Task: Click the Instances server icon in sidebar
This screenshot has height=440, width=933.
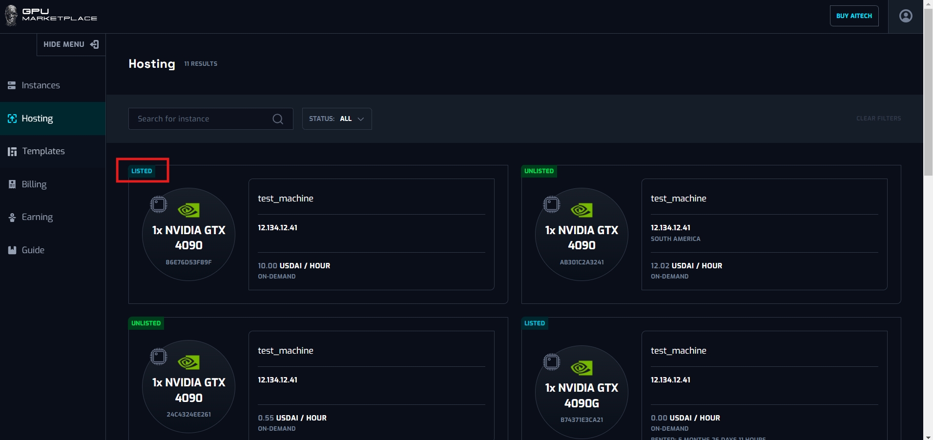Action: (x=12, y=85)
